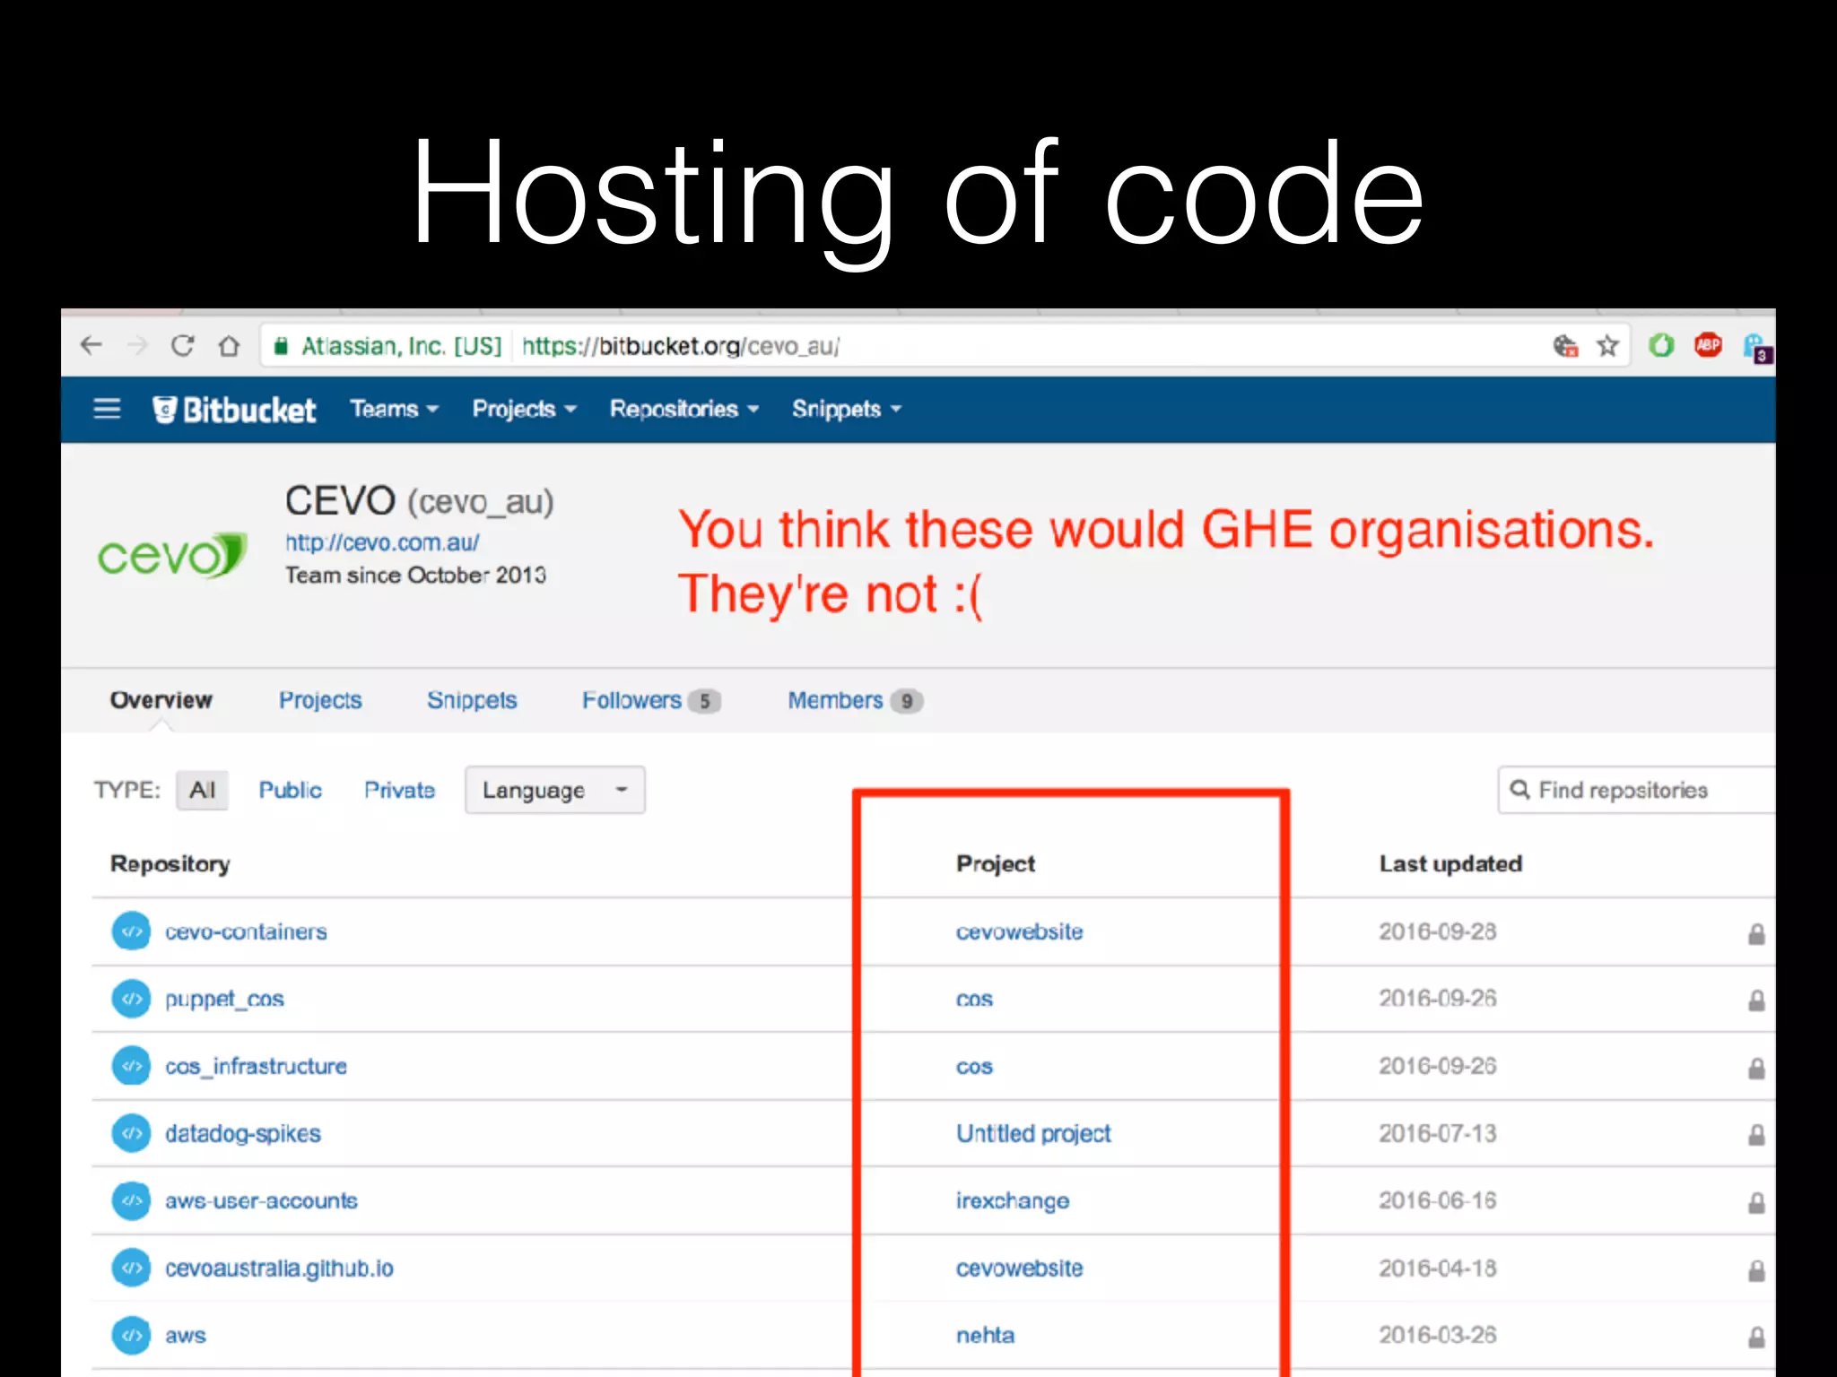Open the Language filter dropdown
This screenshot has width=1837, height=1377.
pos(554,790)
